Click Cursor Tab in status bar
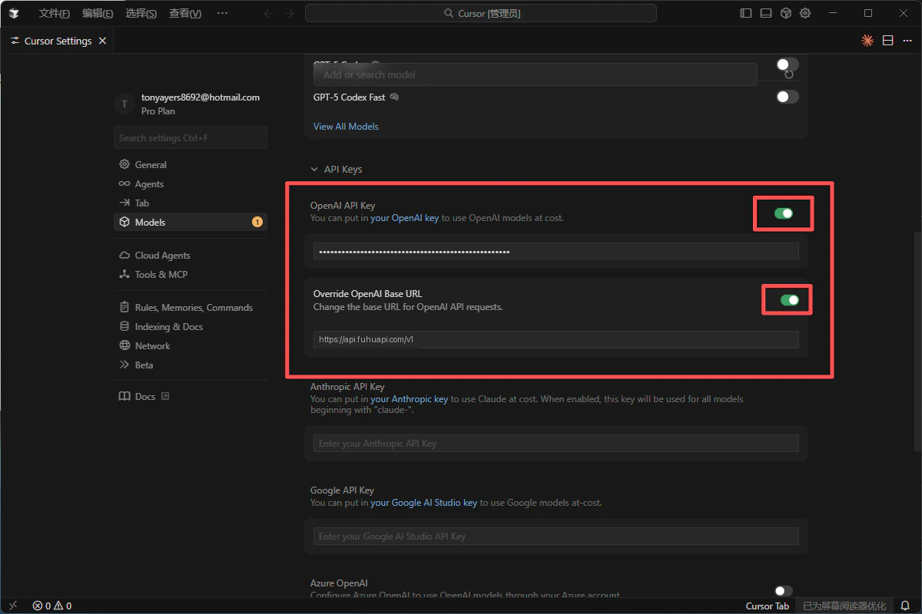 pos(767,606)
